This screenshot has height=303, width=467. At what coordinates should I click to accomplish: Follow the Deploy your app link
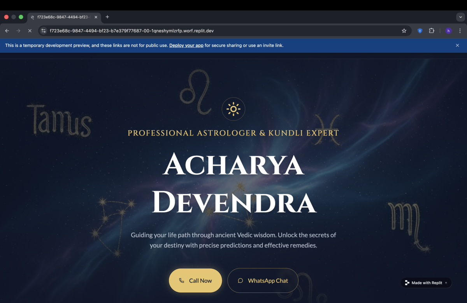pyautogui.click(x=186, y=45)
